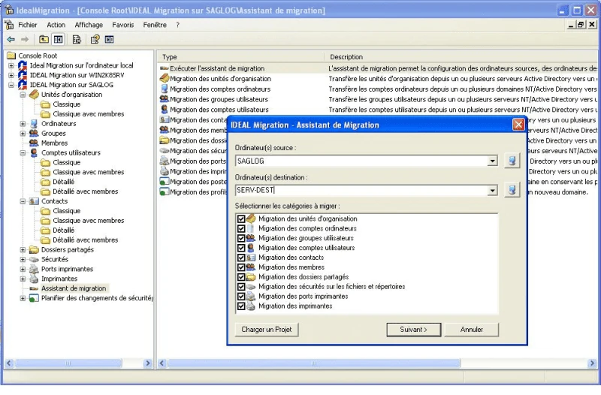Screen dimensions: 601x395
Task: Click the Migration des comptes ordinateurs list icon
Action: coord(165,89)
